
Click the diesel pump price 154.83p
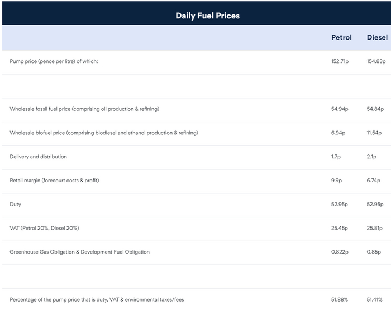[x=377, y=61]
